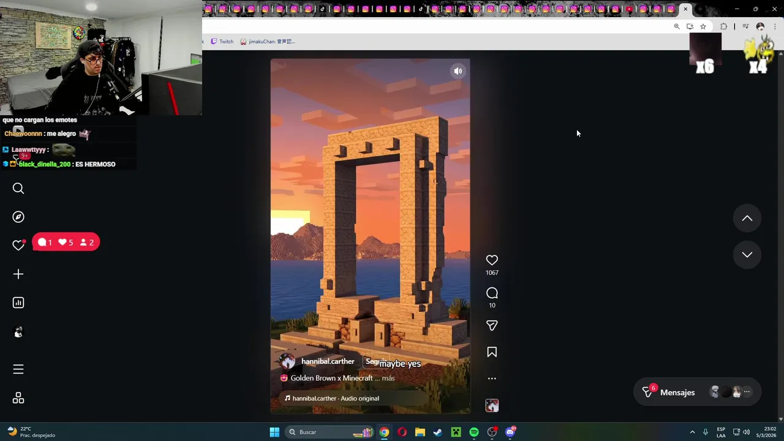784x441 pixels.
Task: Open notifications heart in sidebar
Action: (18, 245)
